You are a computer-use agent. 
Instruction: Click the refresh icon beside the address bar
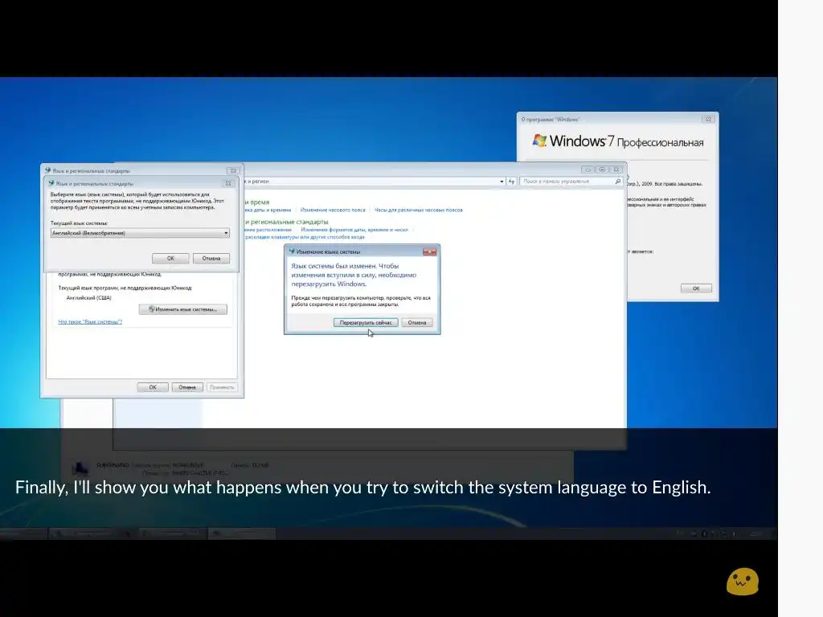[511, 182]
